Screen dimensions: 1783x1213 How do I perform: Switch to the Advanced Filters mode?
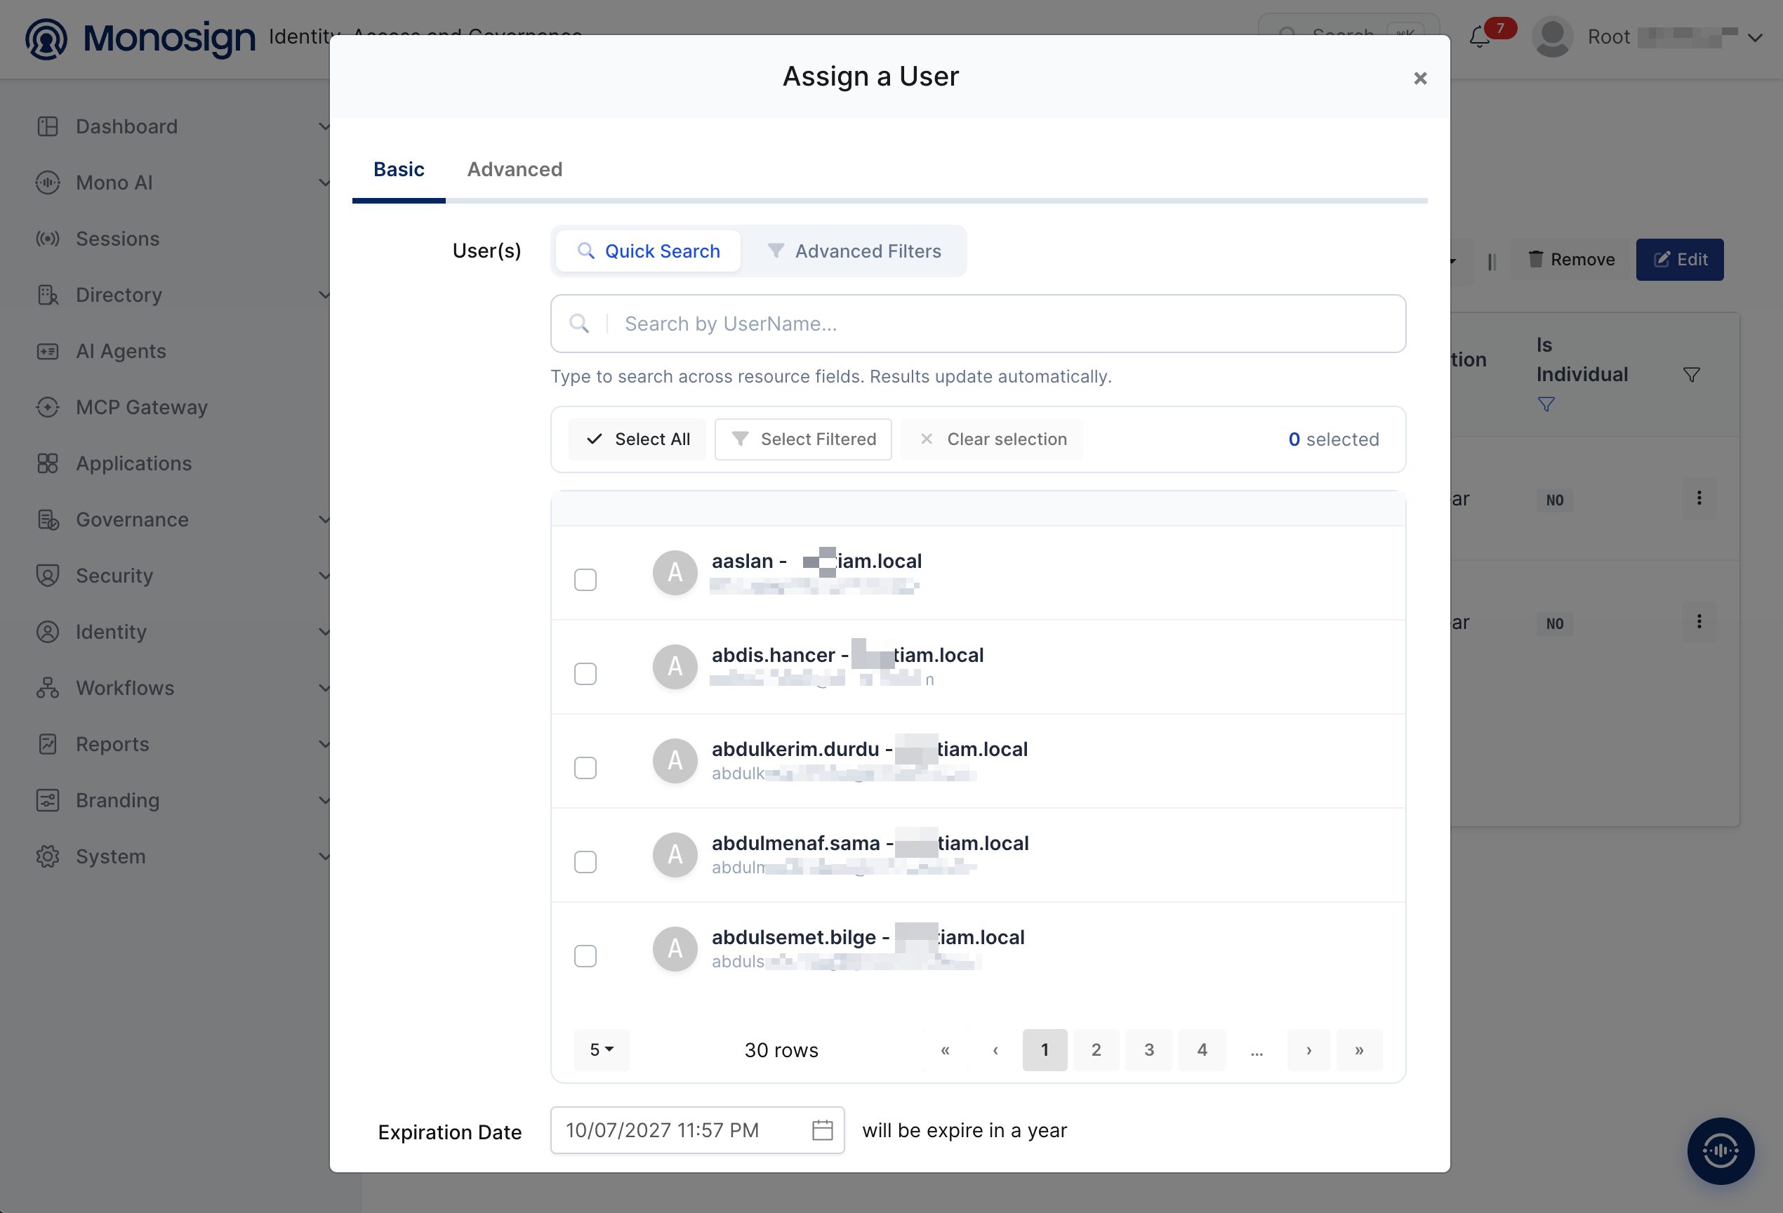pos(855,251)
